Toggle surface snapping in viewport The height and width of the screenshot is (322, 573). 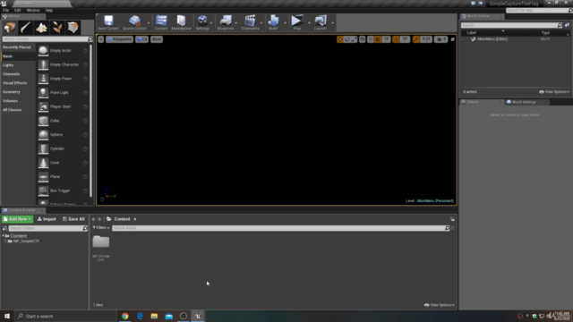(371, 39)
